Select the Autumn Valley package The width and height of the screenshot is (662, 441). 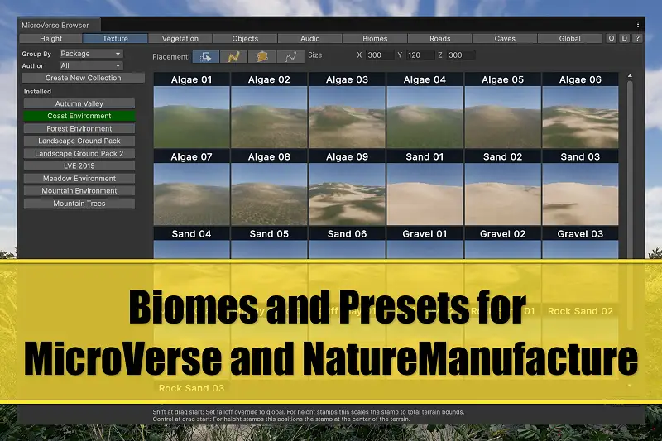click(x=79, y=103)
